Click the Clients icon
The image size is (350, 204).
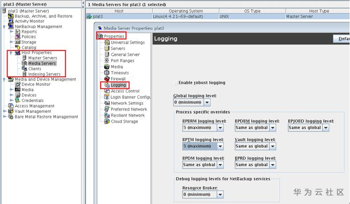24,68
